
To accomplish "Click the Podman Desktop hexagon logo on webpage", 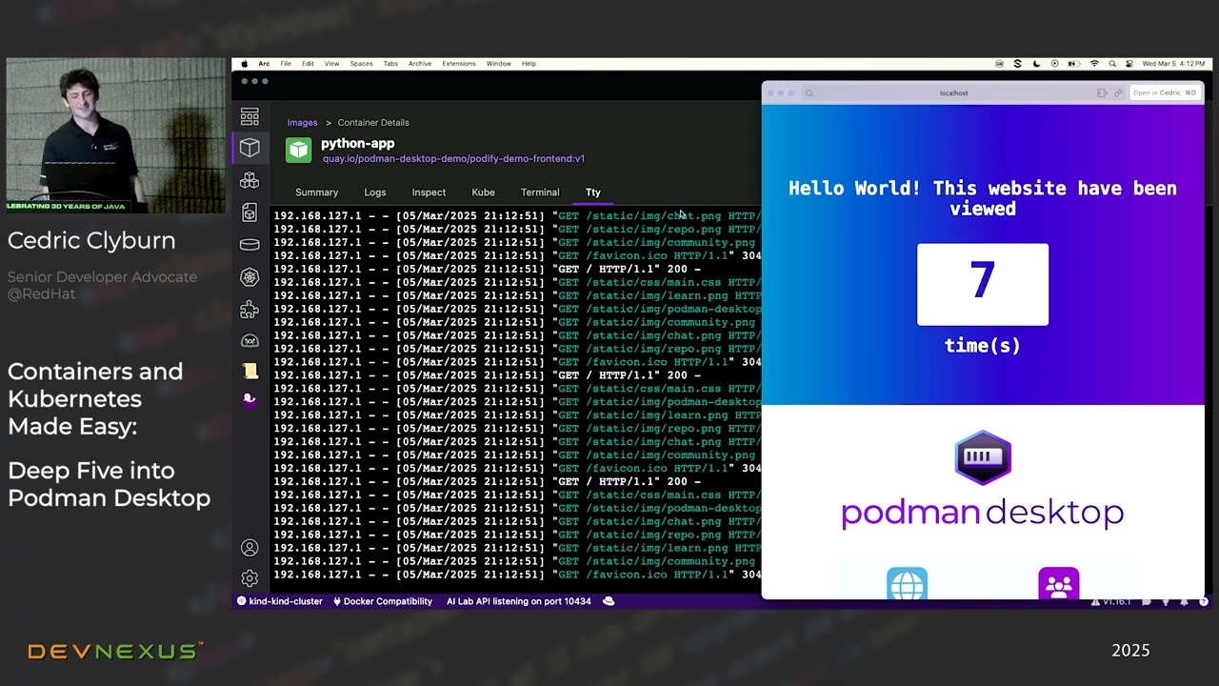I will [983, 458].
